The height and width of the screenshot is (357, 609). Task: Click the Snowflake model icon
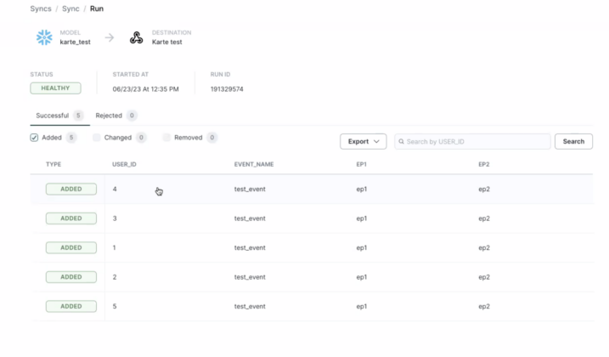[x=44, y=37]
